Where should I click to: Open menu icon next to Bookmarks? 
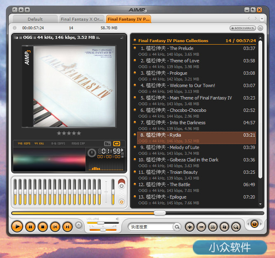coord(261,28)
